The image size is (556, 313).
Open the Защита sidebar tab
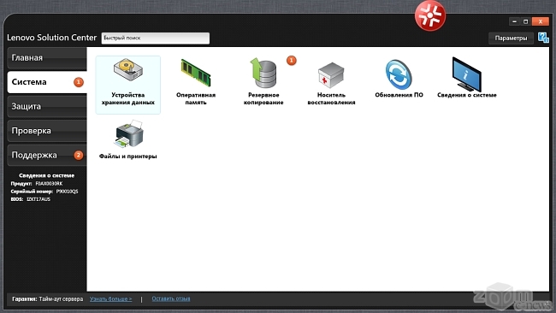click(47, 106)
